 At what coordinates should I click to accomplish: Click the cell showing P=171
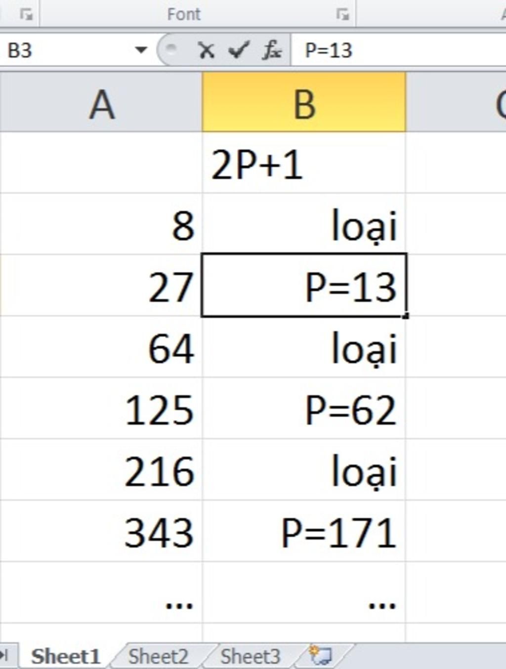pyautogui.click(x=304, y=533)
